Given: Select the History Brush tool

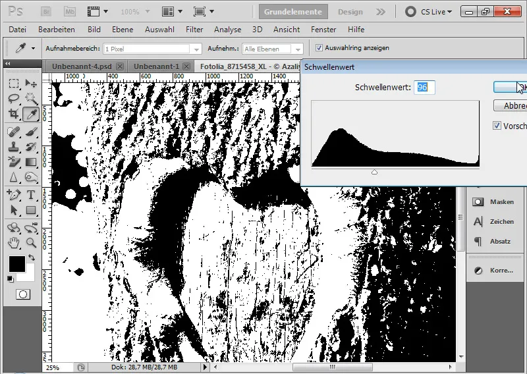Looking at the screenshot, I should 31,147.
